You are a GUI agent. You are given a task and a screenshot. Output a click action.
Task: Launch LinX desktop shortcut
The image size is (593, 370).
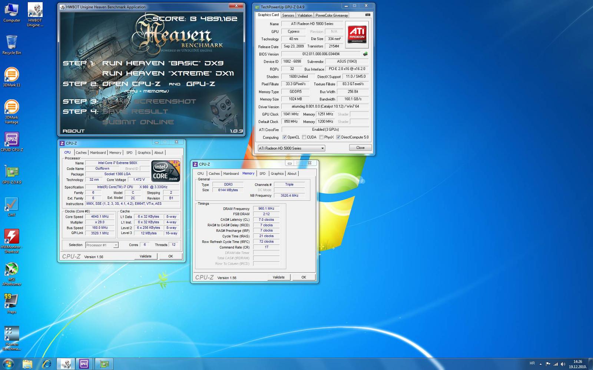coord(11,207)
